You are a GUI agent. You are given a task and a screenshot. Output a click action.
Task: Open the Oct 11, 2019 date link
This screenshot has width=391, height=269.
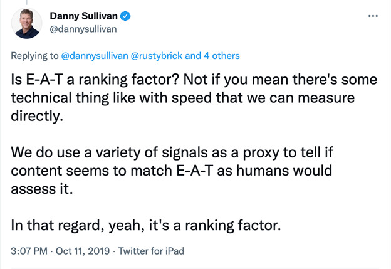pyautogui.click(x=83, y=251)
